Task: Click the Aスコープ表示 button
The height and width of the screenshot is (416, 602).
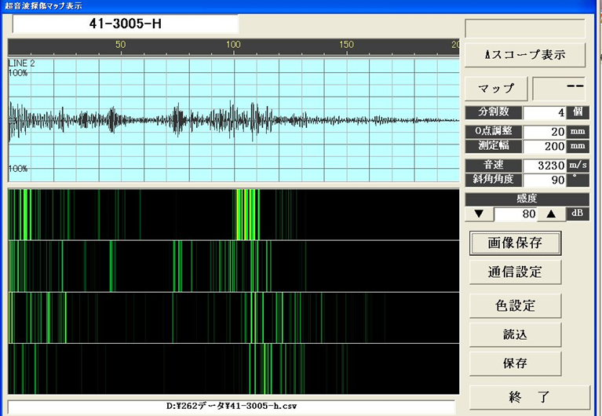Action: pyautogui.click(x=525, y=55)
